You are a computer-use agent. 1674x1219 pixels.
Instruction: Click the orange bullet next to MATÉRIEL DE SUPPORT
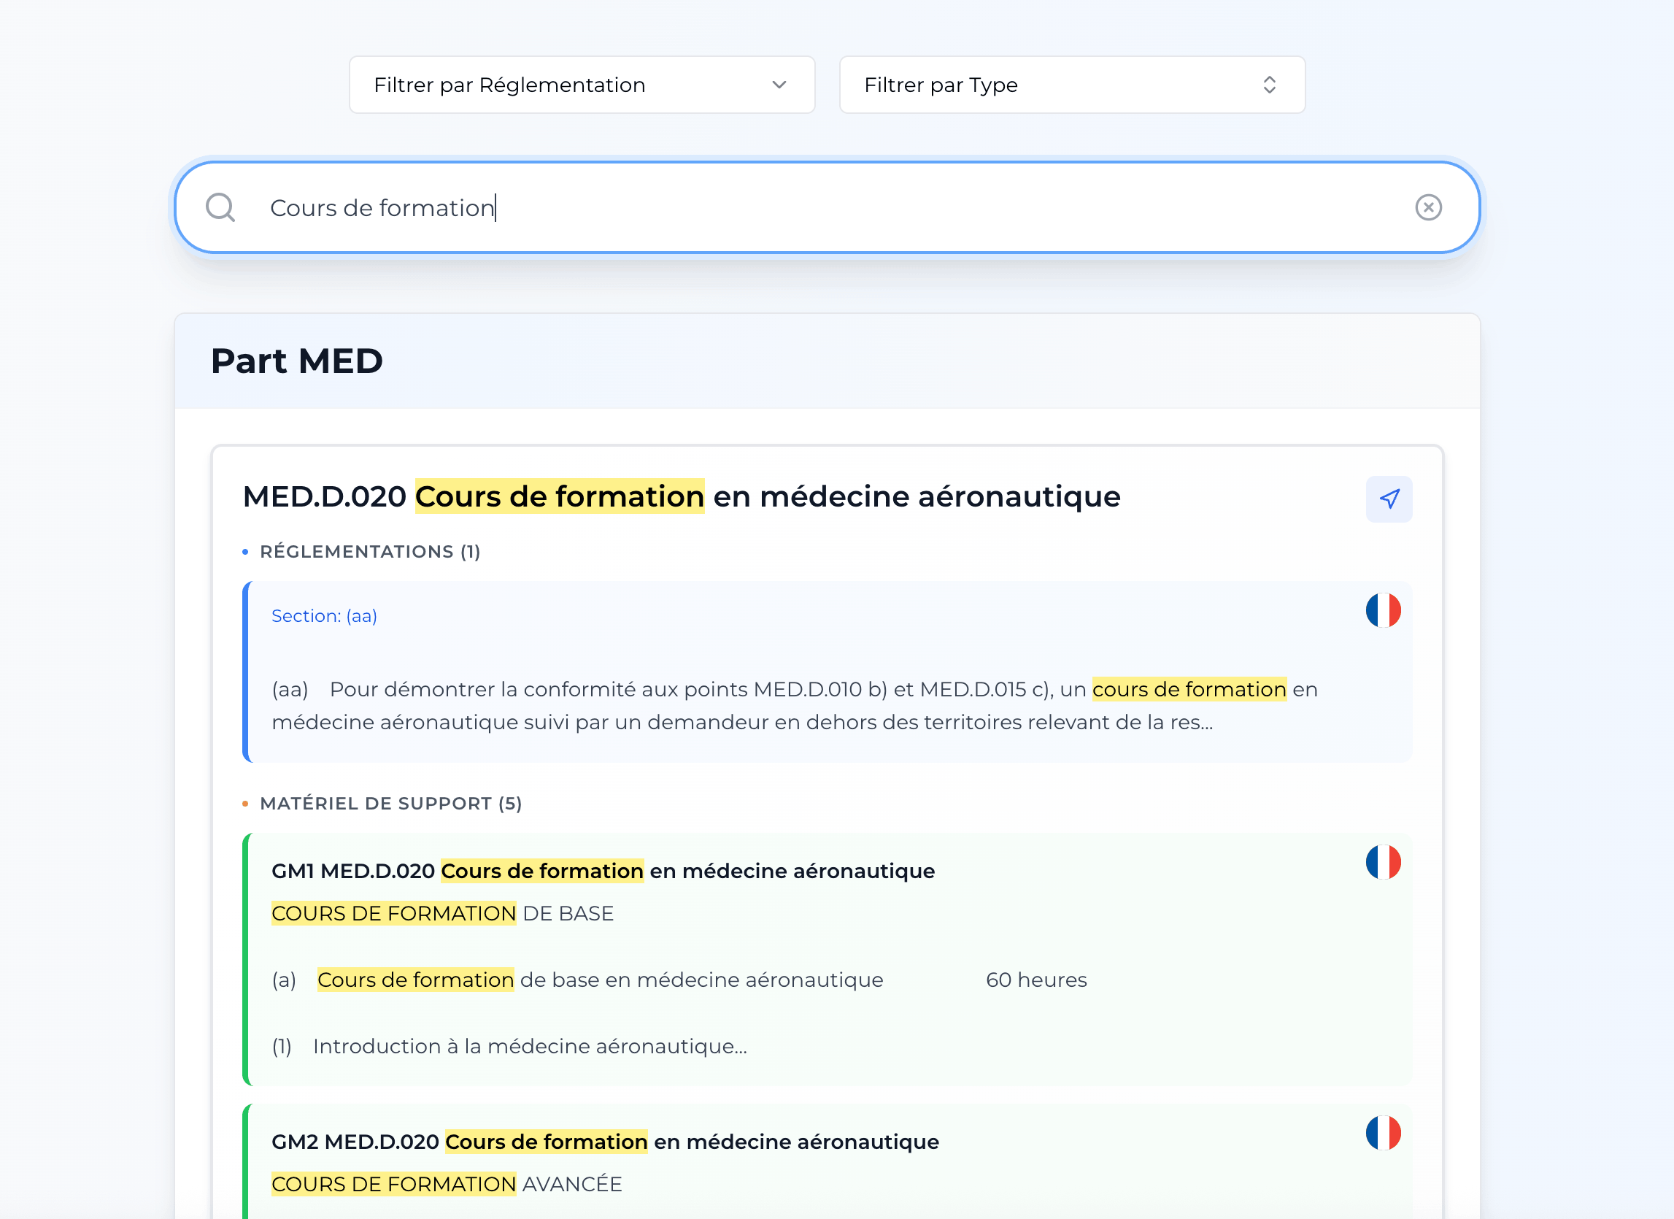[244, 804]
